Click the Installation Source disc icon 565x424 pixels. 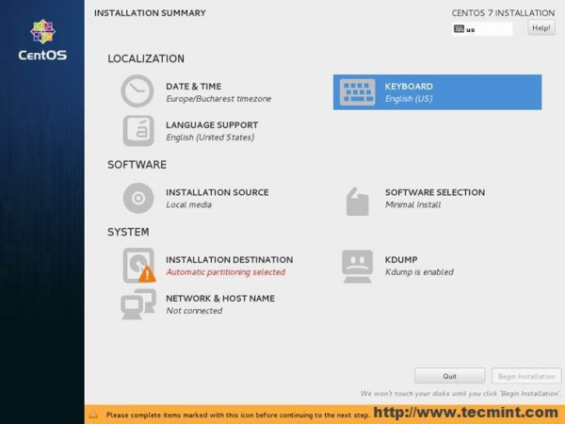point(138,198)
